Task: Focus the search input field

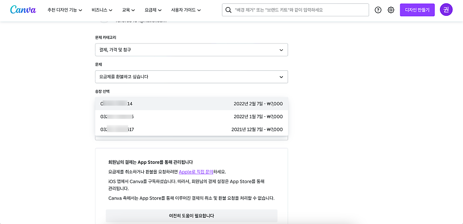Action: (296, 10)
